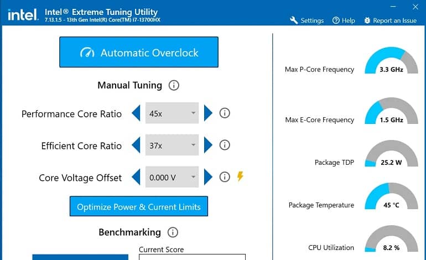Click the Package TDP gauge
Screen dimensions: 426x260
(391, 153)
